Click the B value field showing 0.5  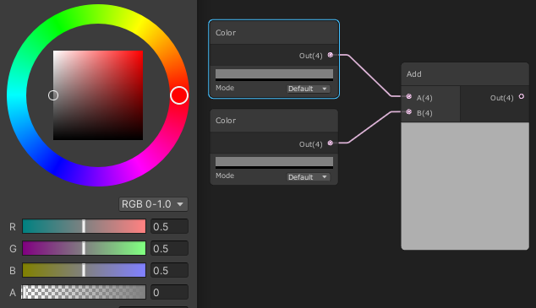170,270
